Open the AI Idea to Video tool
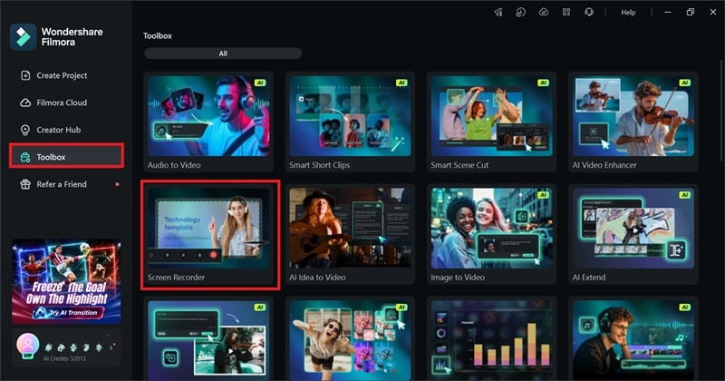The width and height of the screenshot is (725, 381). click(350, 234)
